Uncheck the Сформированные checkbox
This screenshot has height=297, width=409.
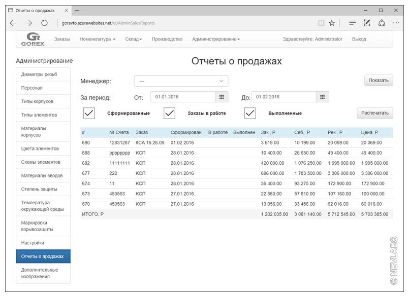tap(89, 113)
